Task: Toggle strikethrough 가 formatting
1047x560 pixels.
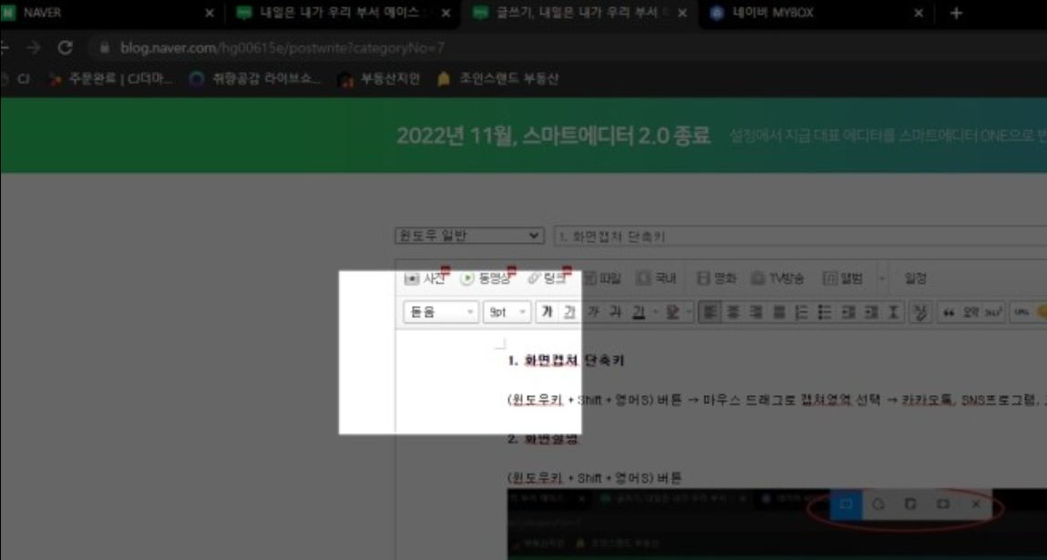Action: pyautogui.click(x=614, y=311)
